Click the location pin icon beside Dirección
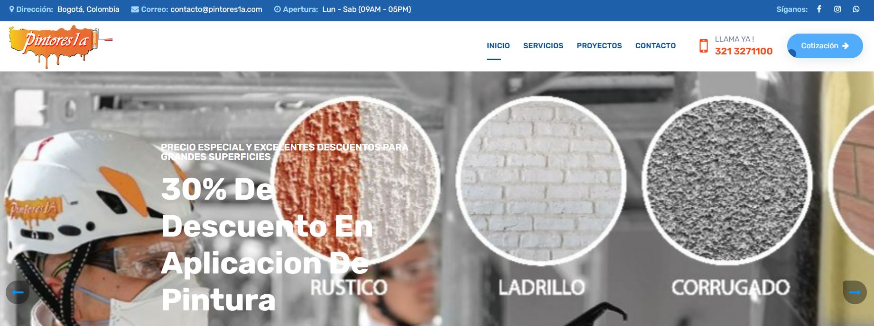Viewport: 874px width, 326px height. click(11, 9)
